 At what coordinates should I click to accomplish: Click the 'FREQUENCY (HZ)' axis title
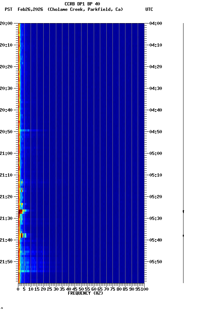(x=85, y=294)
